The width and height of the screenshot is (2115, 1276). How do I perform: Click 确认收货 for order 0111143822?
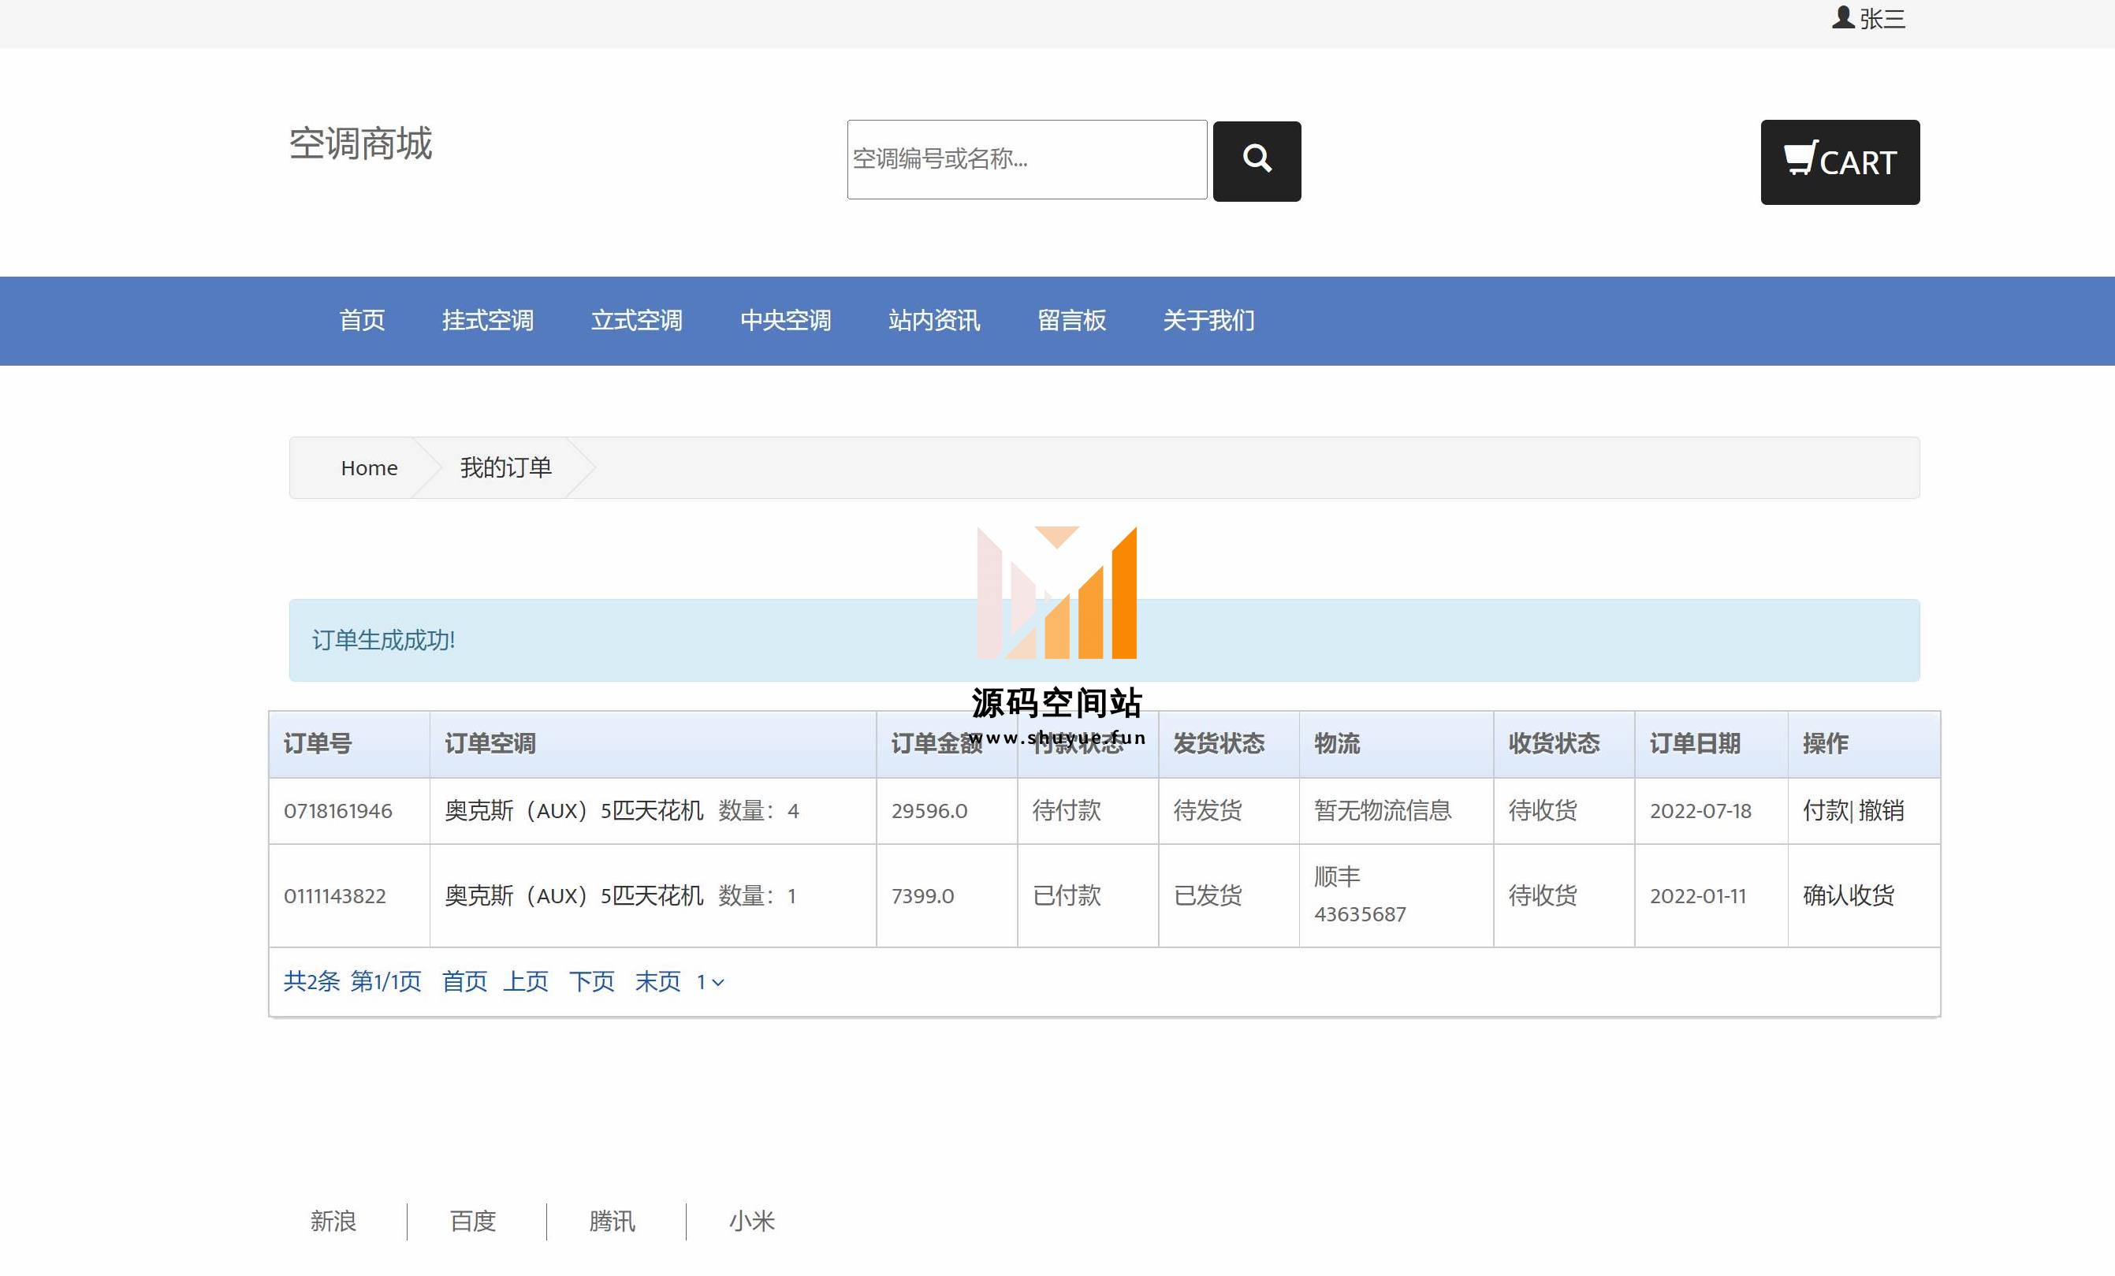(1848, 895)
